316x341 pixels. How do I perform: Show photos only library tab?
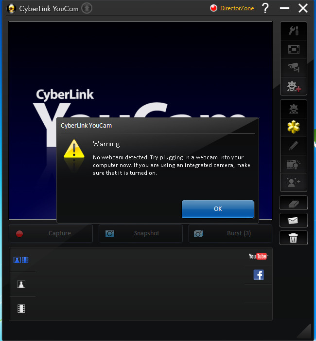click(x=21, y=284)
